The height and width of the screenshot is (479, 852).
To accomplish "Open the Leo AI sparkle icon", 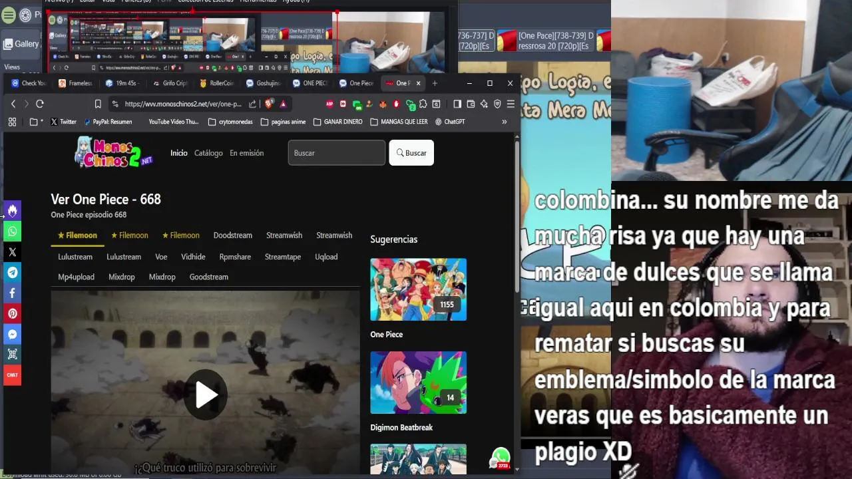I will (x=484, y=104).
